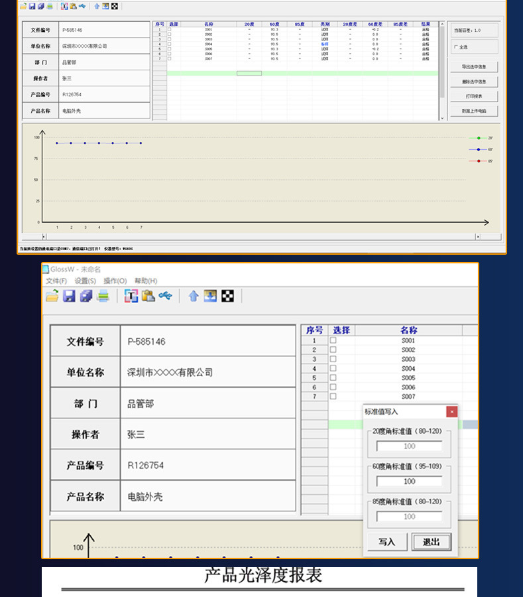Click USB icon in upper small window toolbar
The image size is (523, 597).
click(x=82, y=6)
